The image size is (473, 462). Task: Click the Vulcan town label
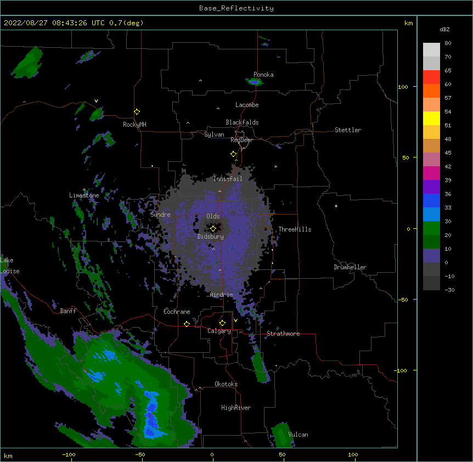coord(298,435)
